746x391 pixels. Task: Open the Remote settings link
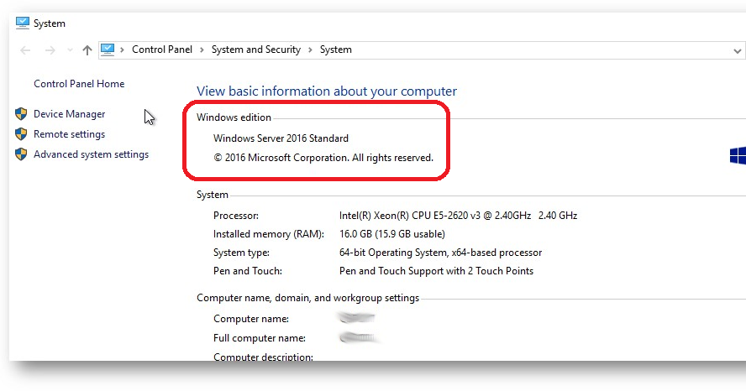click(x=70, y=134)
